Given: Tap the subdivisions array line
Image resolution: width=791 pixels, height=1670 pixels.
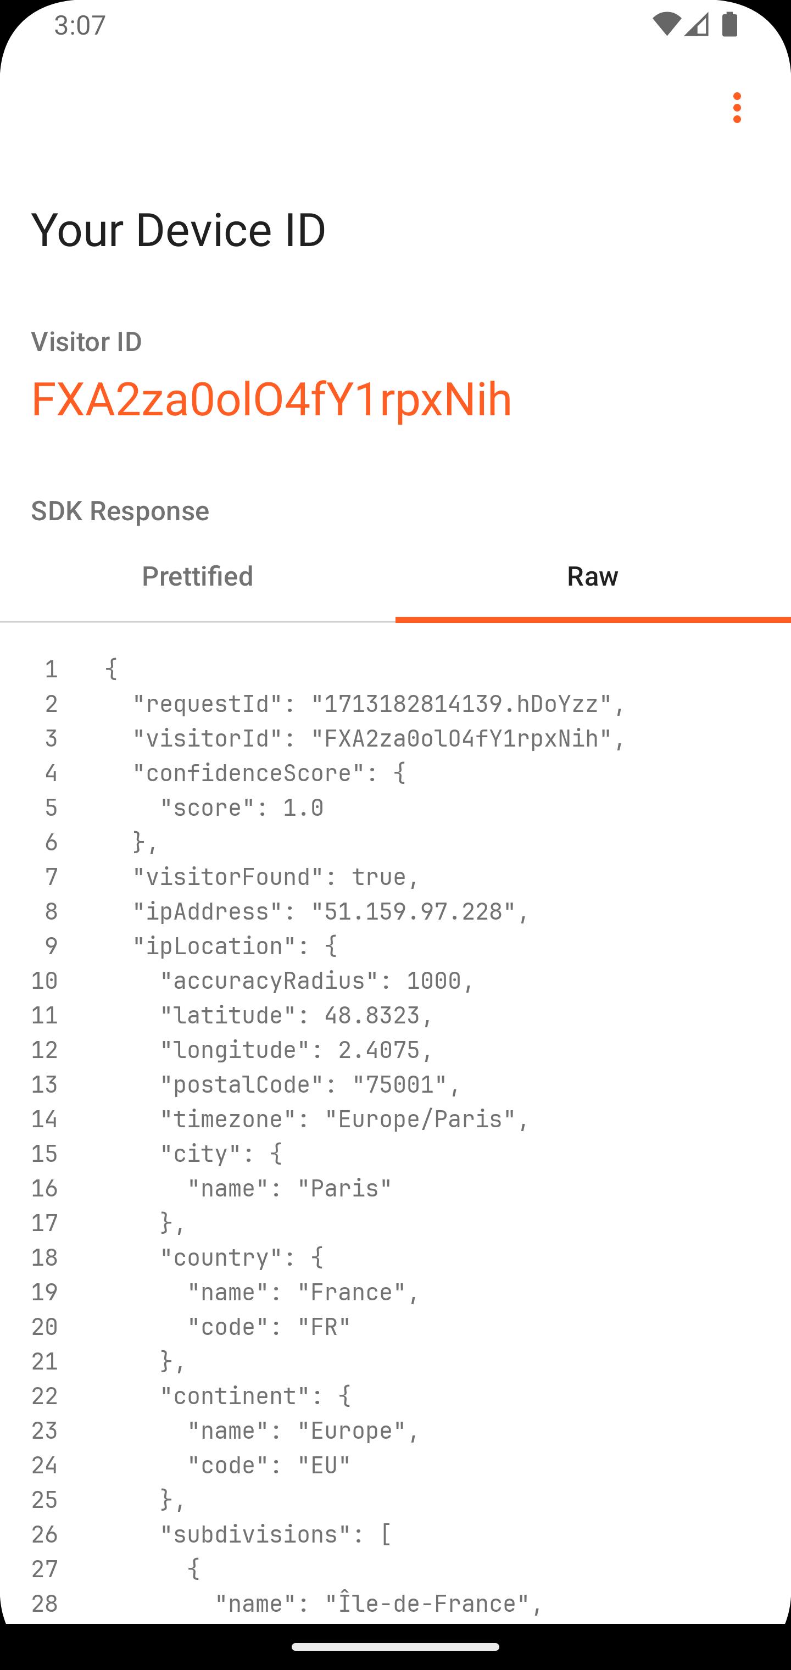Looking at the screenshot, I should click(x=276, y=1534).
